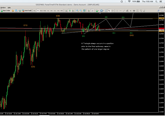Viewport: 165px width, 116px height.
Task: Click the periodicity clock icon
Action: 101,11
